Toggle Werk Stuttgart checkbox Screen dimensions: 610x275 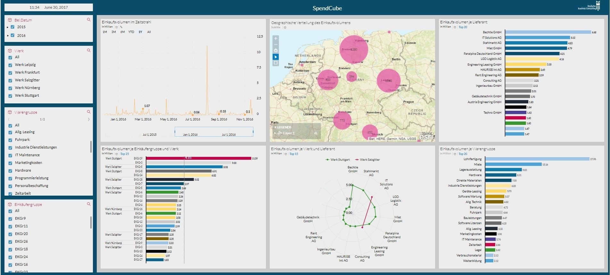tap(10, 96)
